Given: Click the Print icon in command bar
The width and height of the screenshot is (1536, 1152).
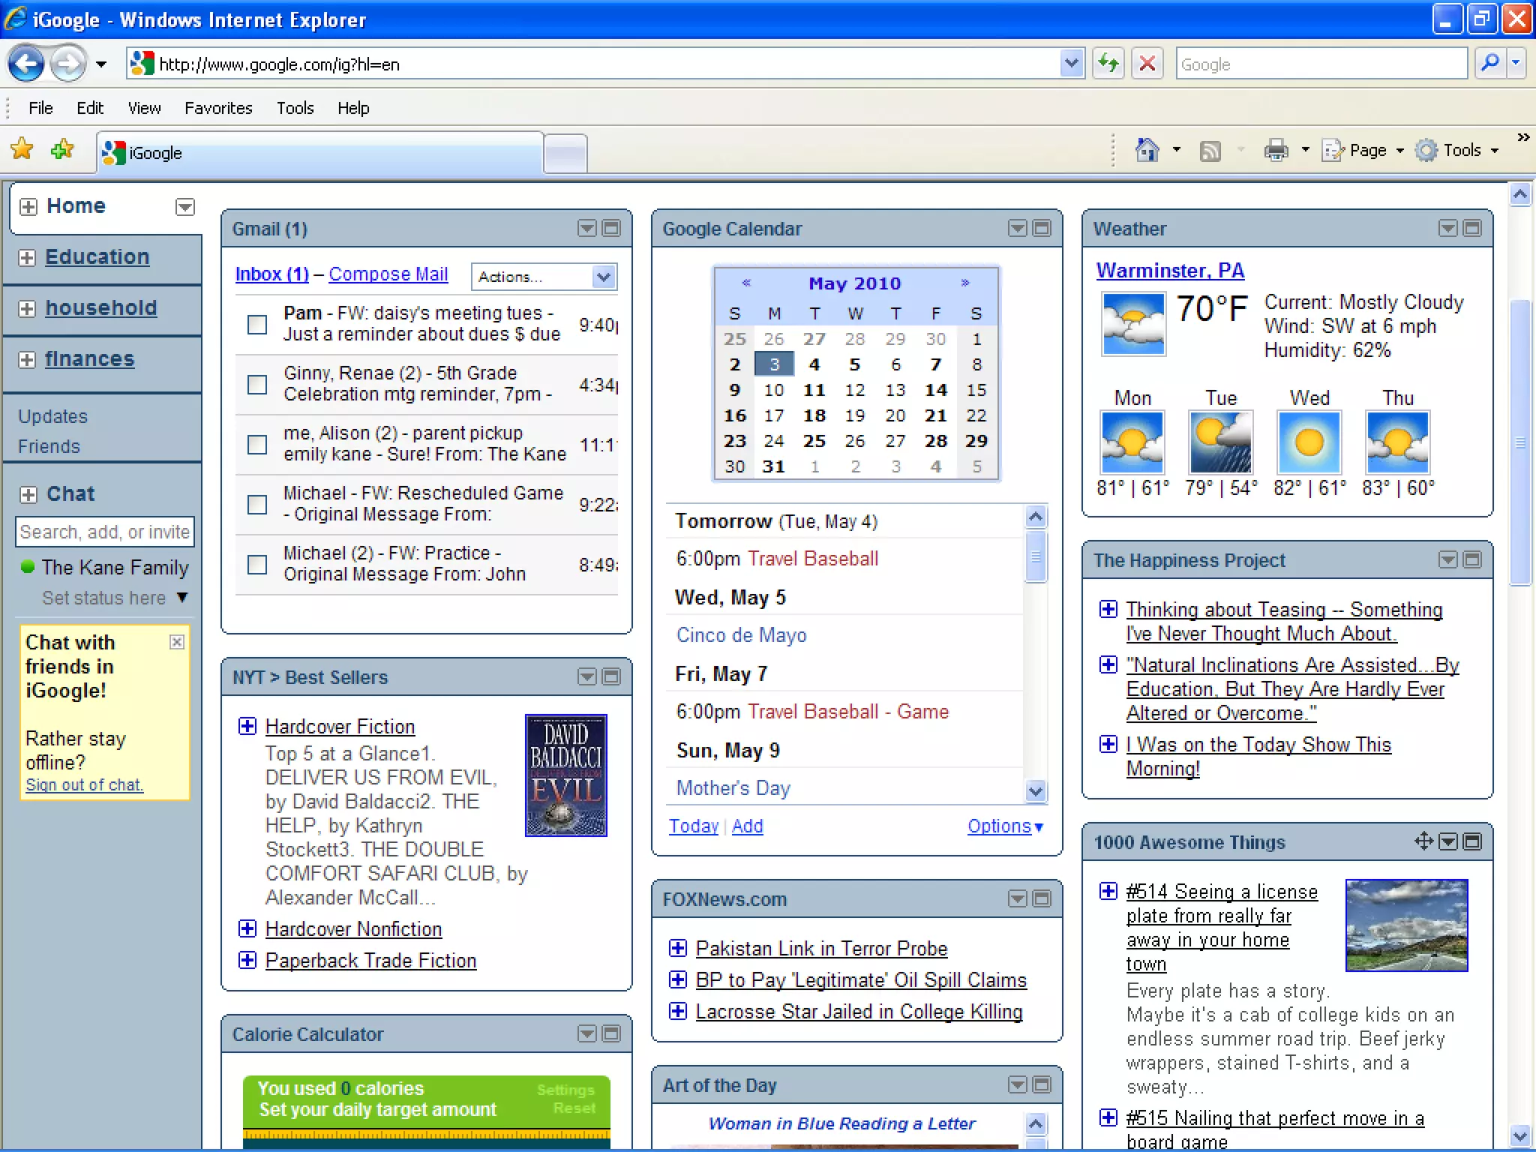Looking at the screenshot, I should point(1276,150).
